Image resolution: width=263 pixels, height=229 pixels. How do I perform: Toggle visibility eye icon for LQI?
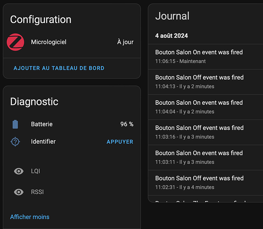pyautogui.click(x=19, y=171)
